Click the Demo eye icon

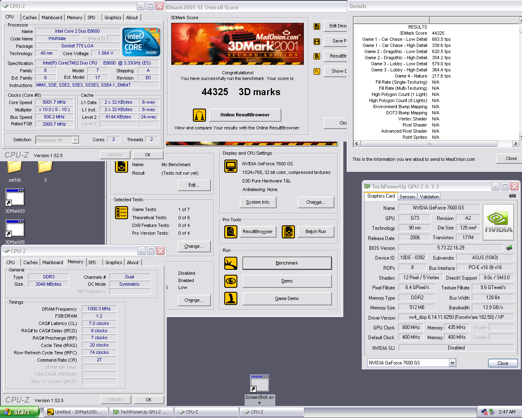pos(231,281)
